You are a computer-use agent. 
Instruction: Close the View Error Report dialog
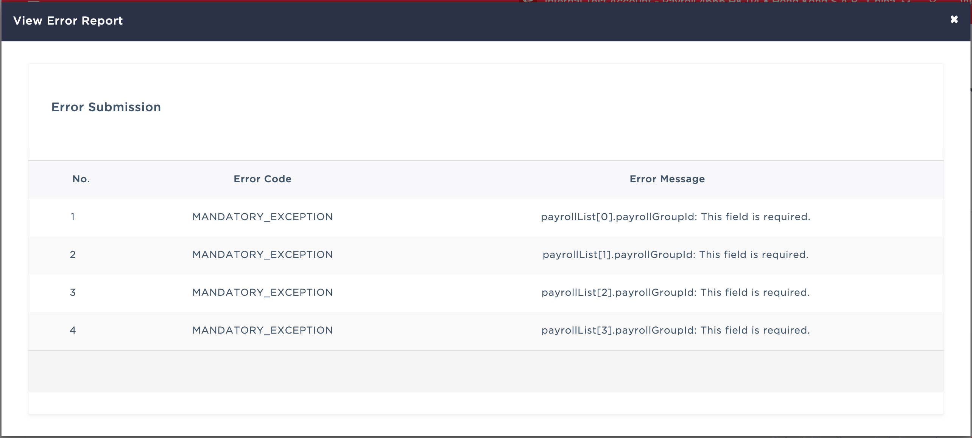click(x=954, y=19)
